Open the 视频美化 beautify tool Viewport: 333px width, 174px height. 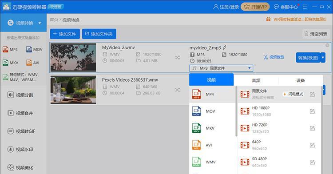(x=20, y=167)
